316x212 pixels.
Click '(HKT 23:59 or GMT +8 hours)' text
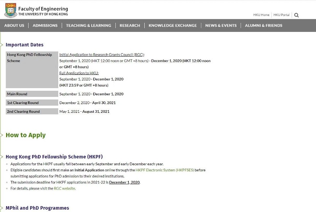pos(84,85)
